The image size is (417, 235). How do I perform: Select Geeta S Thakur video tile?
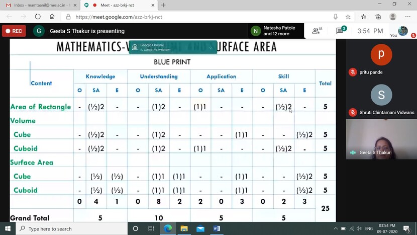(x=381, y=139)
